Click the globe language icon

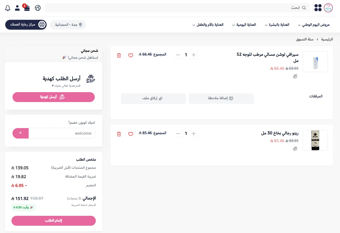click(38, 8)
